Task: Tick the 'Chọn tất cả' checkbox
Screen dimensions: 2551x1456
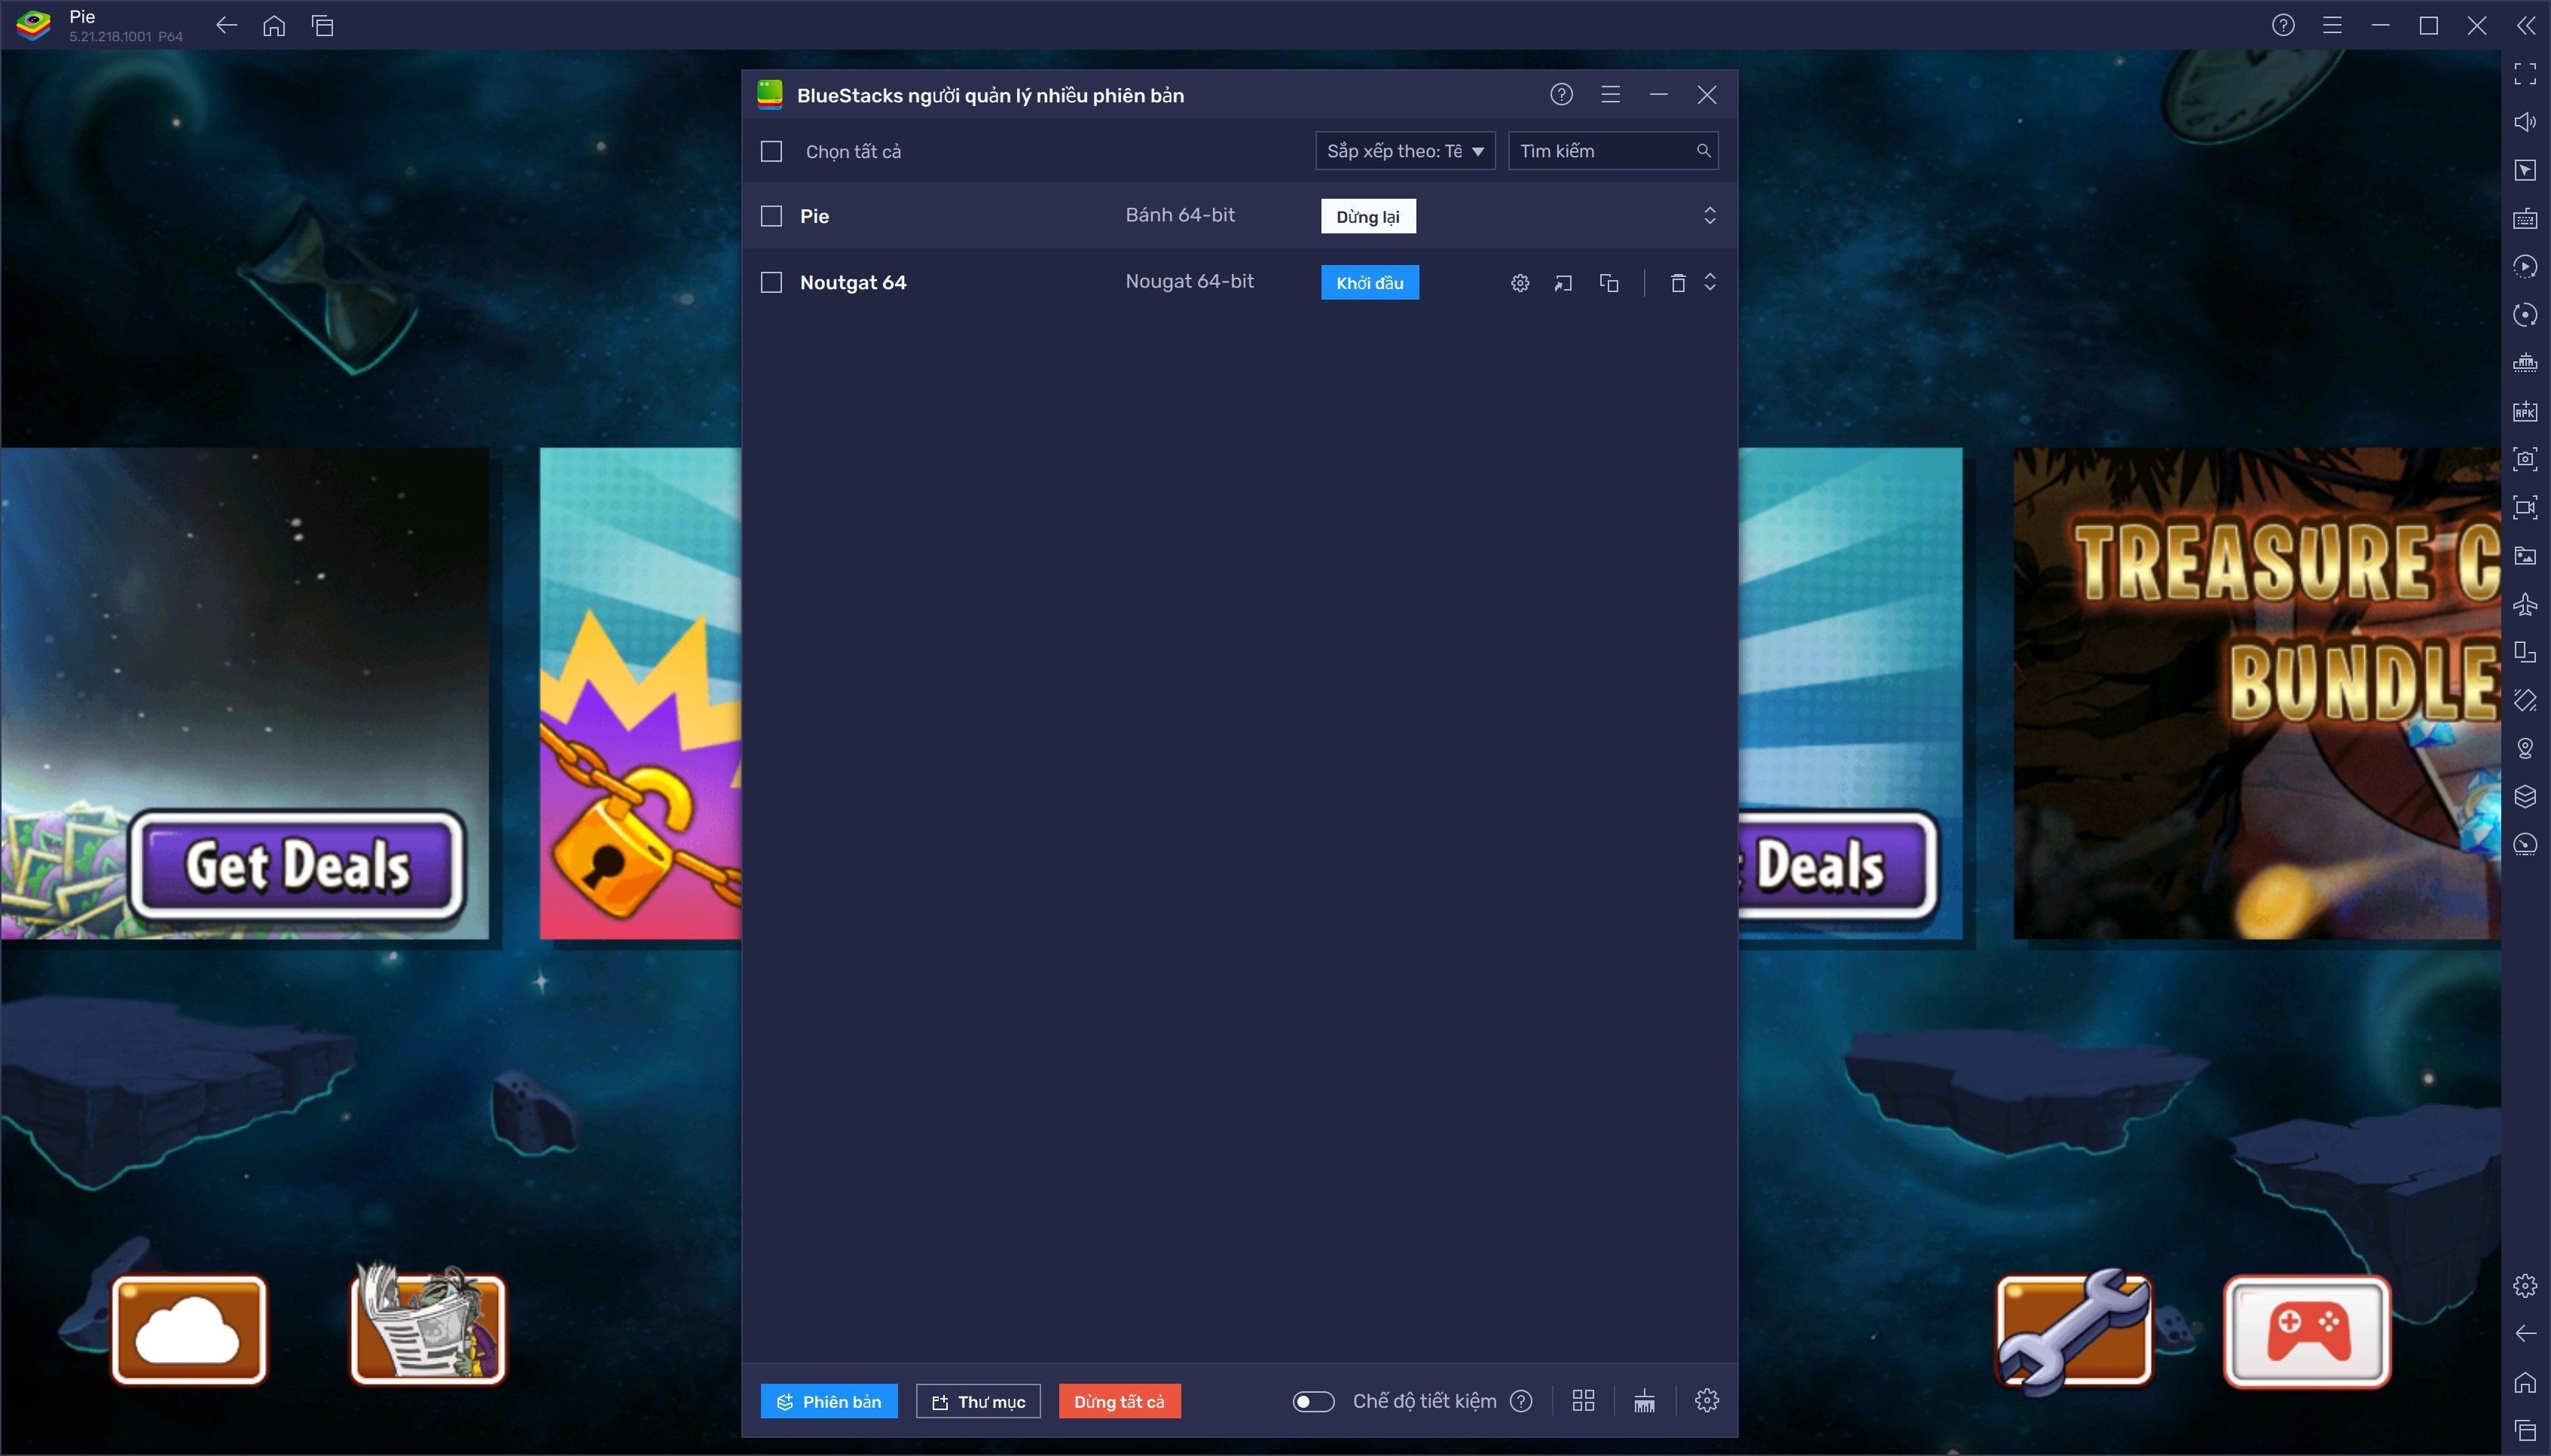Action: [770, 151]
